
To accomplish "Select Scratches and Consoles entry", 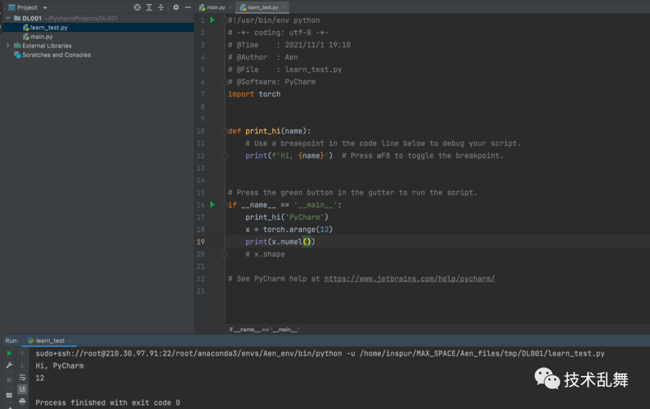I will point(98,55).
